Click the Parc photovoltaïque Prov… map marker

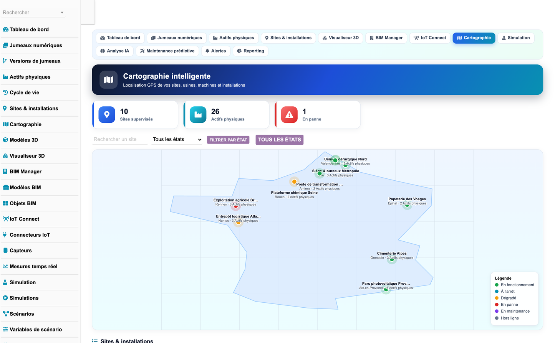click(386, 289)
